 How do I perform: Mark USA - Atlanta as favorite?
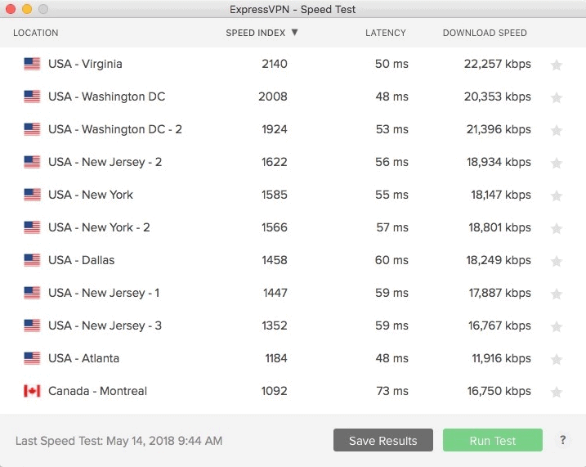tap(557, 359)
